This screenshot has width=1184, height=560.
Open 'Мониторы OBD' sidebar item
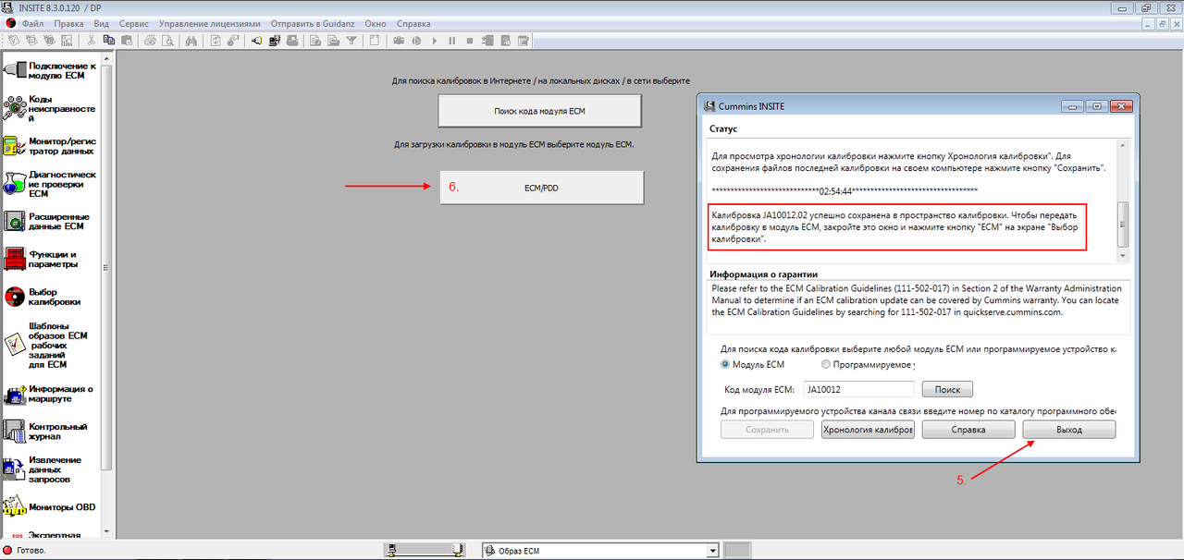tap(50, 507)
